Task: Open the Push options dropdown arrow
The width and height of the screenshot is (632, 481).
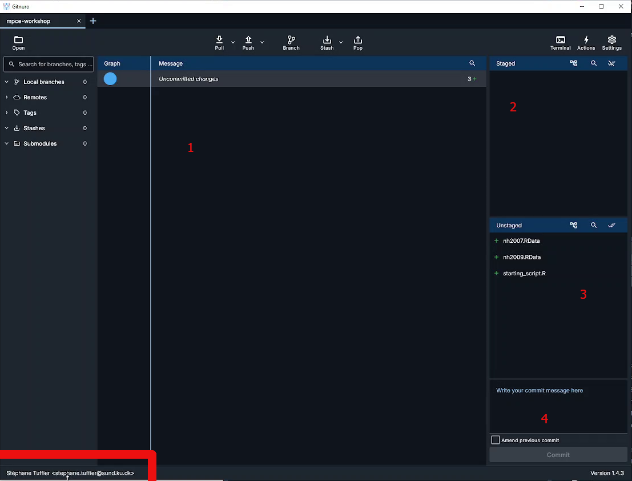Action: click(262, 42)
